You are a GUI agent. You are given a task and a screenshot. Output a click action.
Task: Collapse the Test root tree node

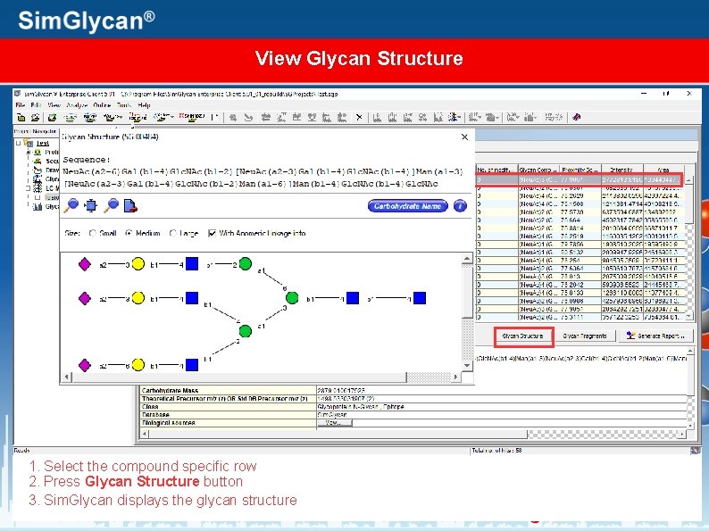click(x=18, y=144)
